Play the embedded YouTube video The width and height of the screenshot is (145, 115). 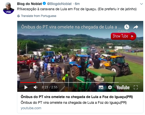pyautogui.click(x=26, y=87)
